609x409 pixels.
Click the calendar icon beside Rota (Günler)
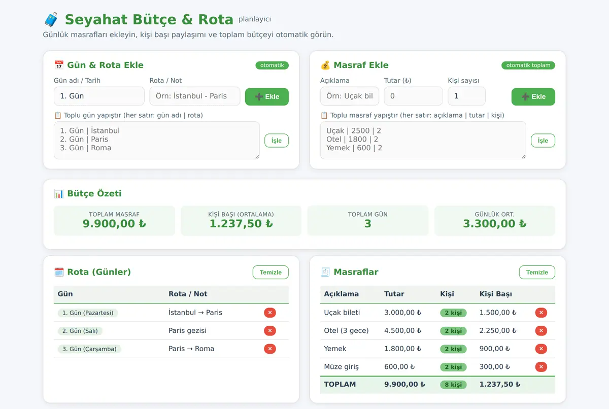(x=59, y=272)
